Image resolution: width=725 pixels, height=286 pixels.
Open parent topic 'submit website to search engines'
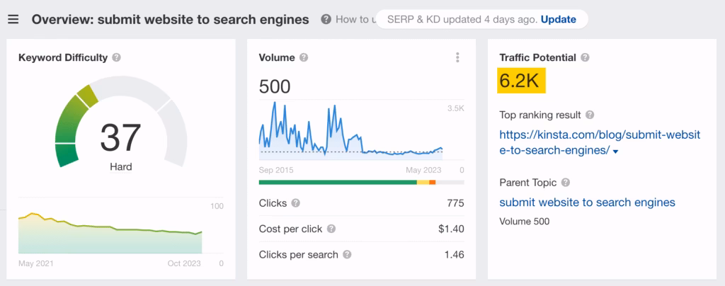[x=587, y=202]
